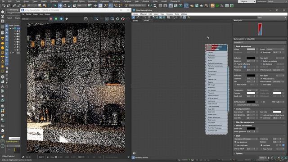Click the Diffuse color swatch

251,49
